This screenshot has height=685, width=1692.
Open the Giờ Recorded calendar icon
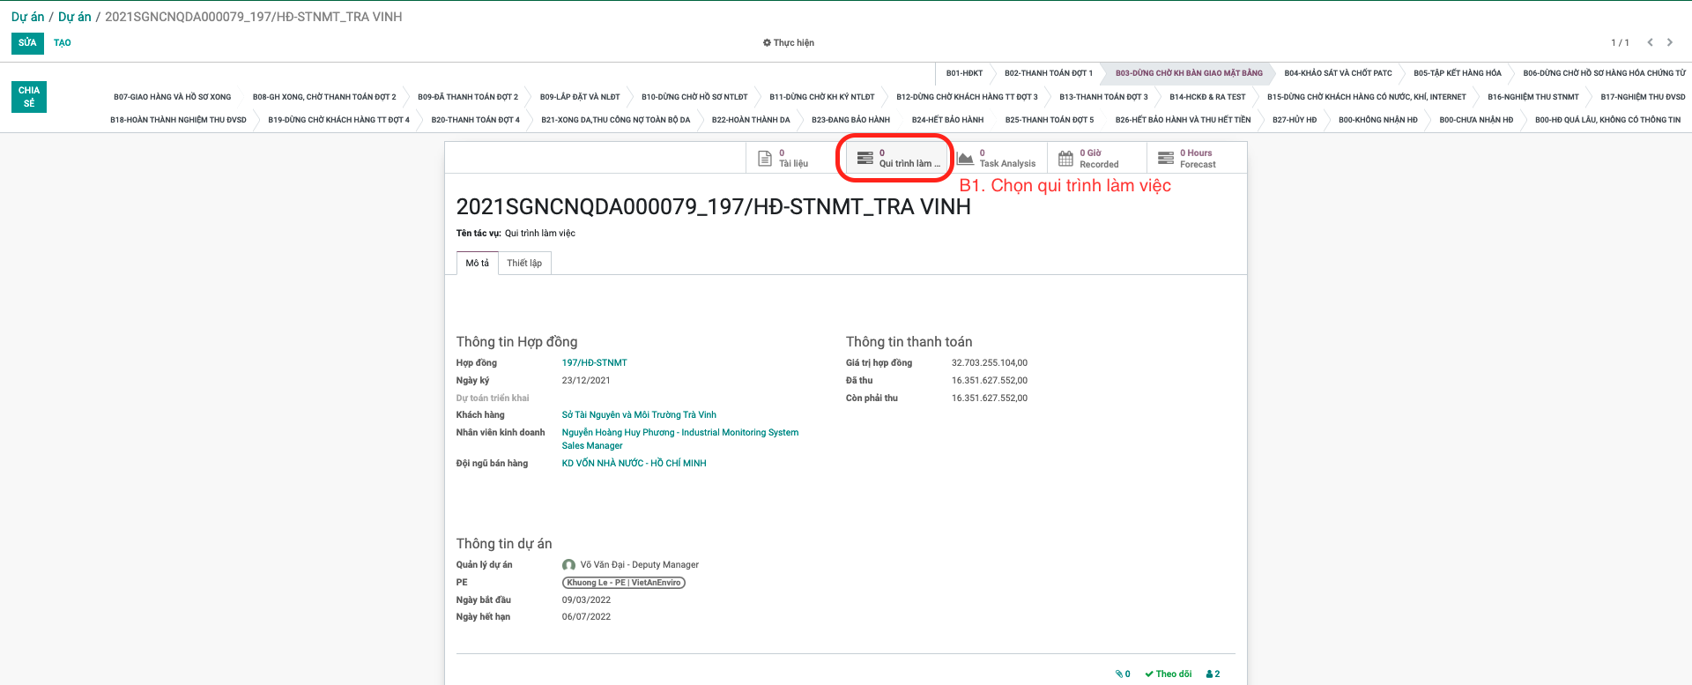point(1065,159)
